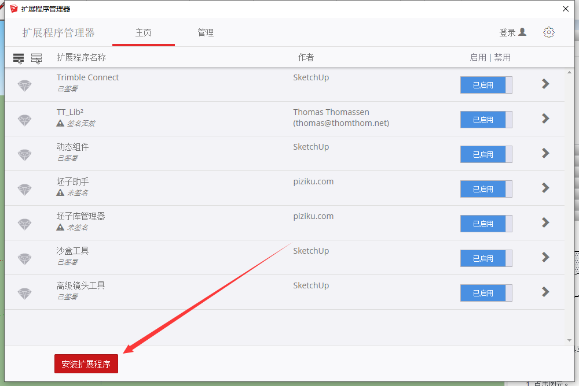Viewport: 579px width, 386px height.
Task: Click the 登录 sign-in link
Action: point(507,32)
